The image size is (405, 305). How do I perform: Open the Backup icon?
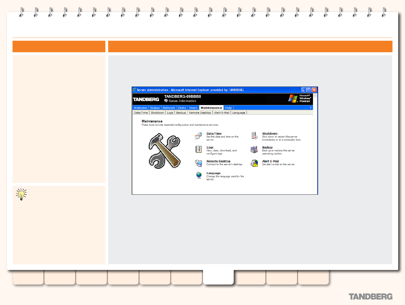coord(254,150)
